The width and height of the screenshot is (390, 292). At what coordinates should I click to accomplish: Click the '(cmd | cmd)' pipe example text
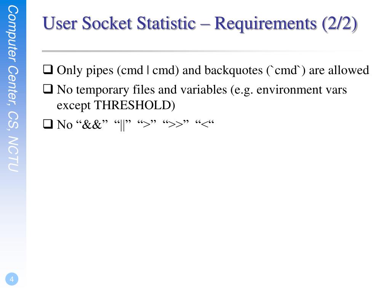point(148,70)
